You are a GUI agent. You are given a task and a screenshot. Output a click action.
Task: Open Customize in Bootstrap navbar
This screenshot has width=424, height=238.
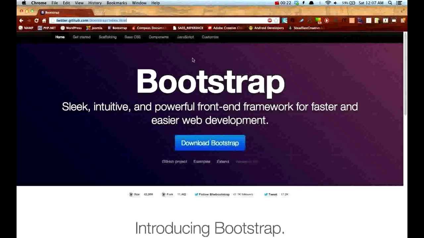click(x=210, y=37)
